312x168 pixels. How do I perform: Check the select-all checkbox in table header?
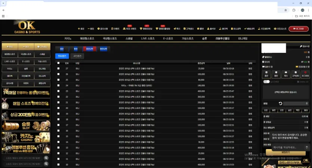pos(58,63)
